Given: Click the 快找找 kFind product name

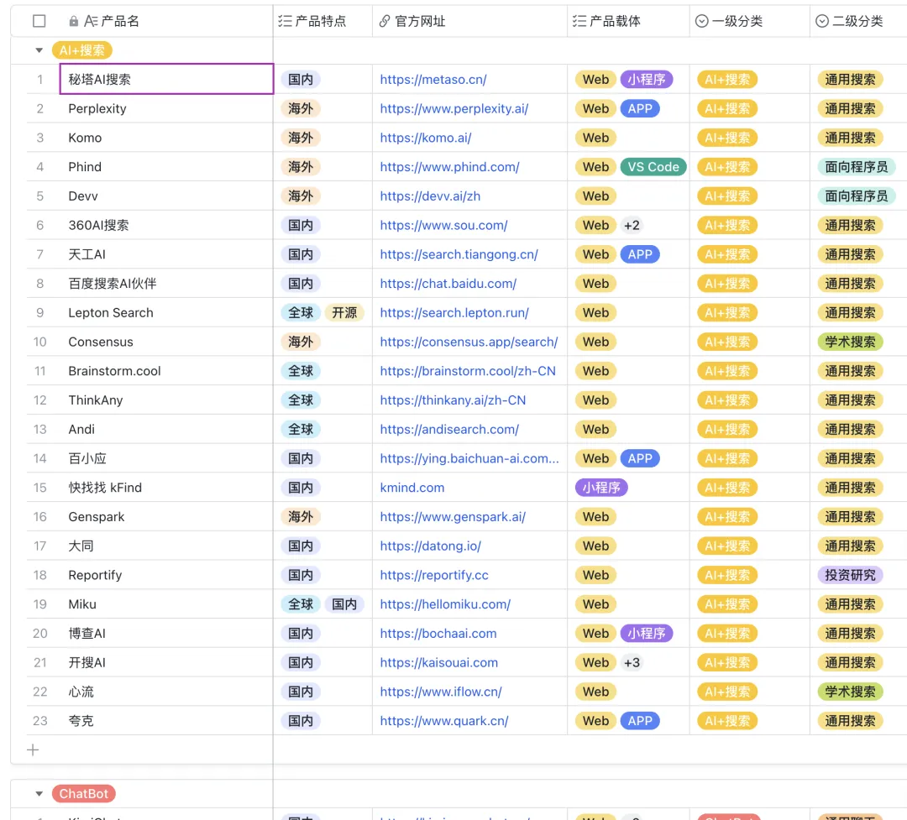Looking at the screenshot, I should pos(105,488).
